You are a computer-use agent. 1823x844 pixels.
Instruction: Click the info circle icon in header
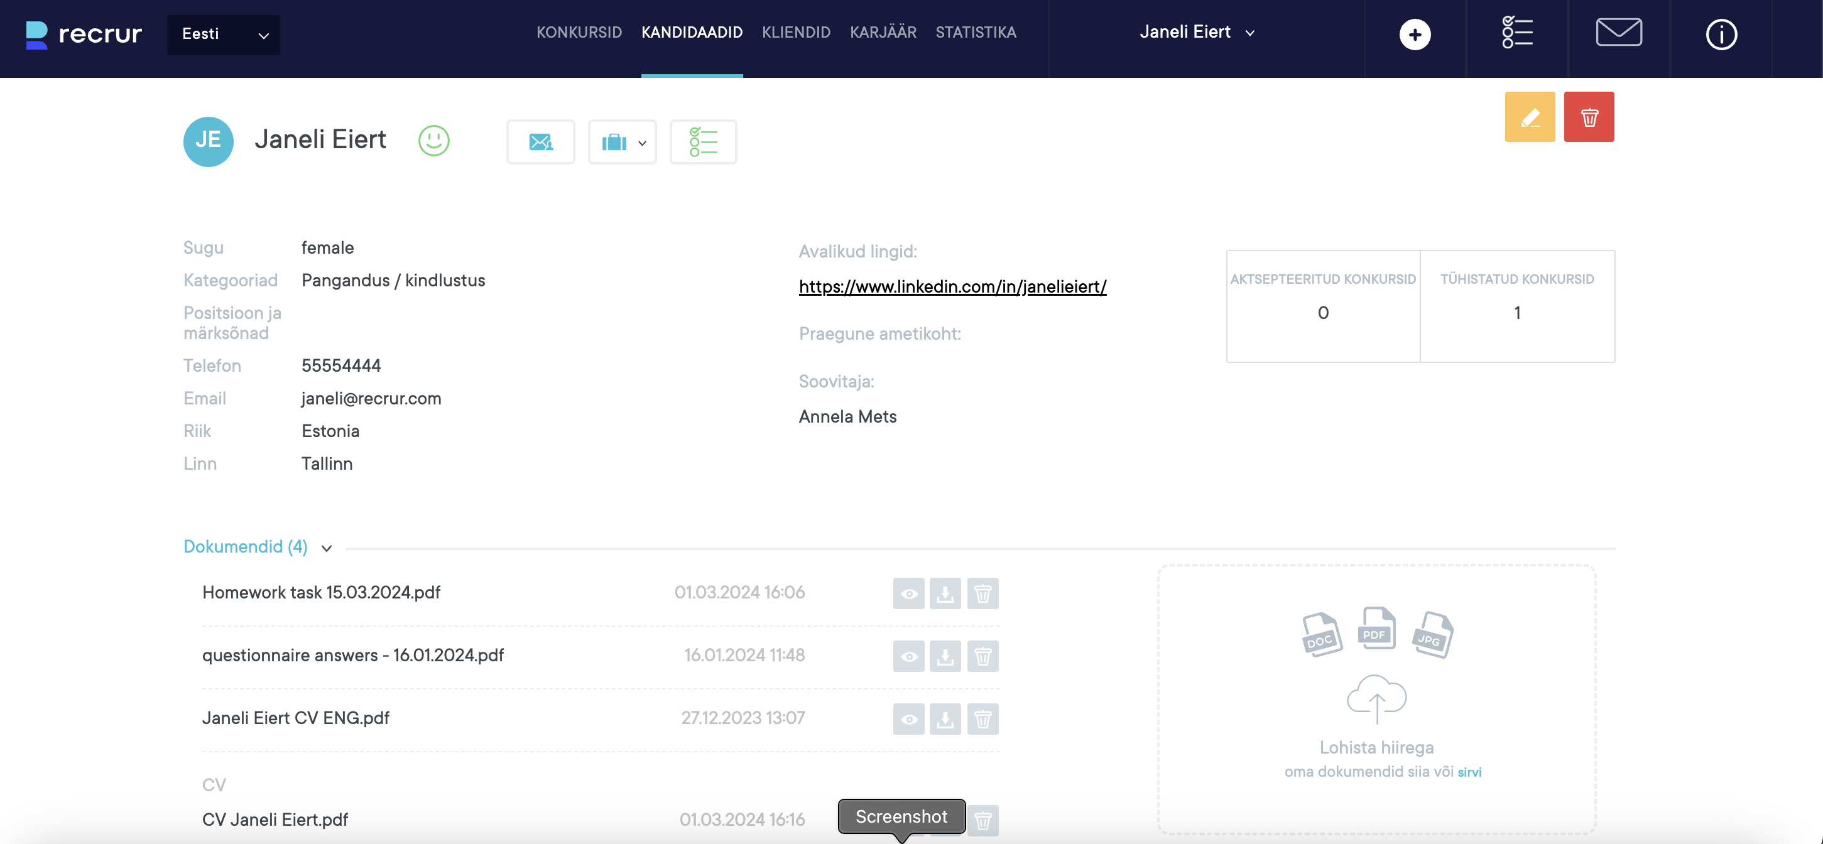1721,35
